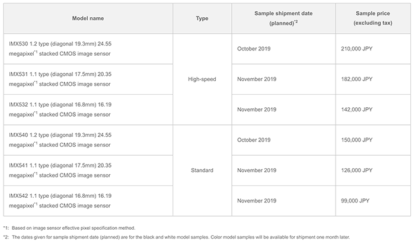Click the 99,000 JPY price cell
415x244 pixels.
click(x=373, y=201)
